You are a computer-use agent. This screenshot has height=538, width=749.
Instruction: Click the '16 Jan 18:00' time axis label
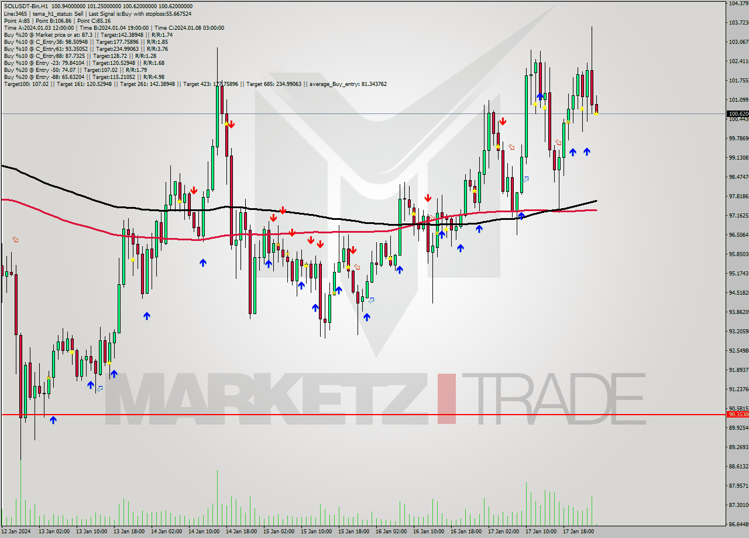coord(465,531)
